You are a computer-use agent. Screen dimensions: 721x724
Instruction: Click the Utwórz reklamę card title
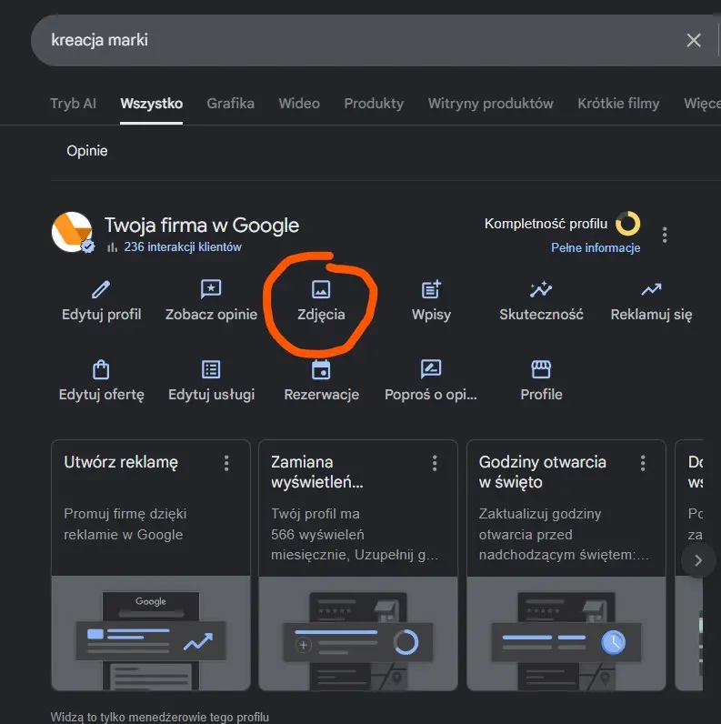point(121,462)
